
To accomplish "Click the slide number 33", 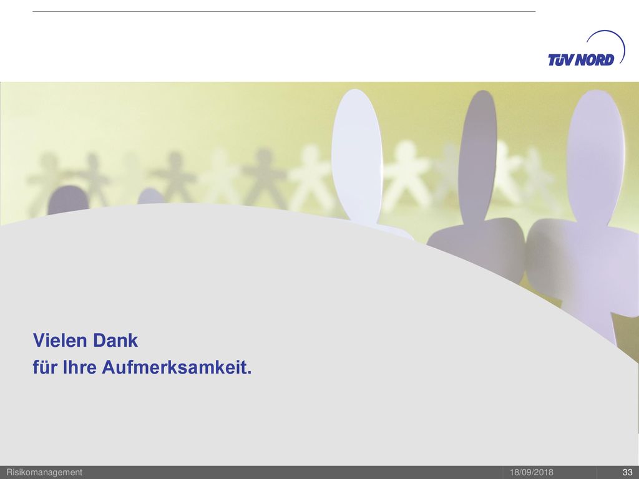I will tap(627, 473).
